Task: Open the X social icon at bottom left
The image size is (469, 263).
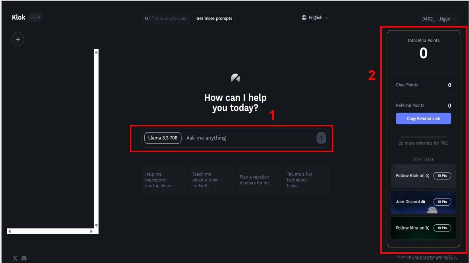Action: (x=15, y=258)
